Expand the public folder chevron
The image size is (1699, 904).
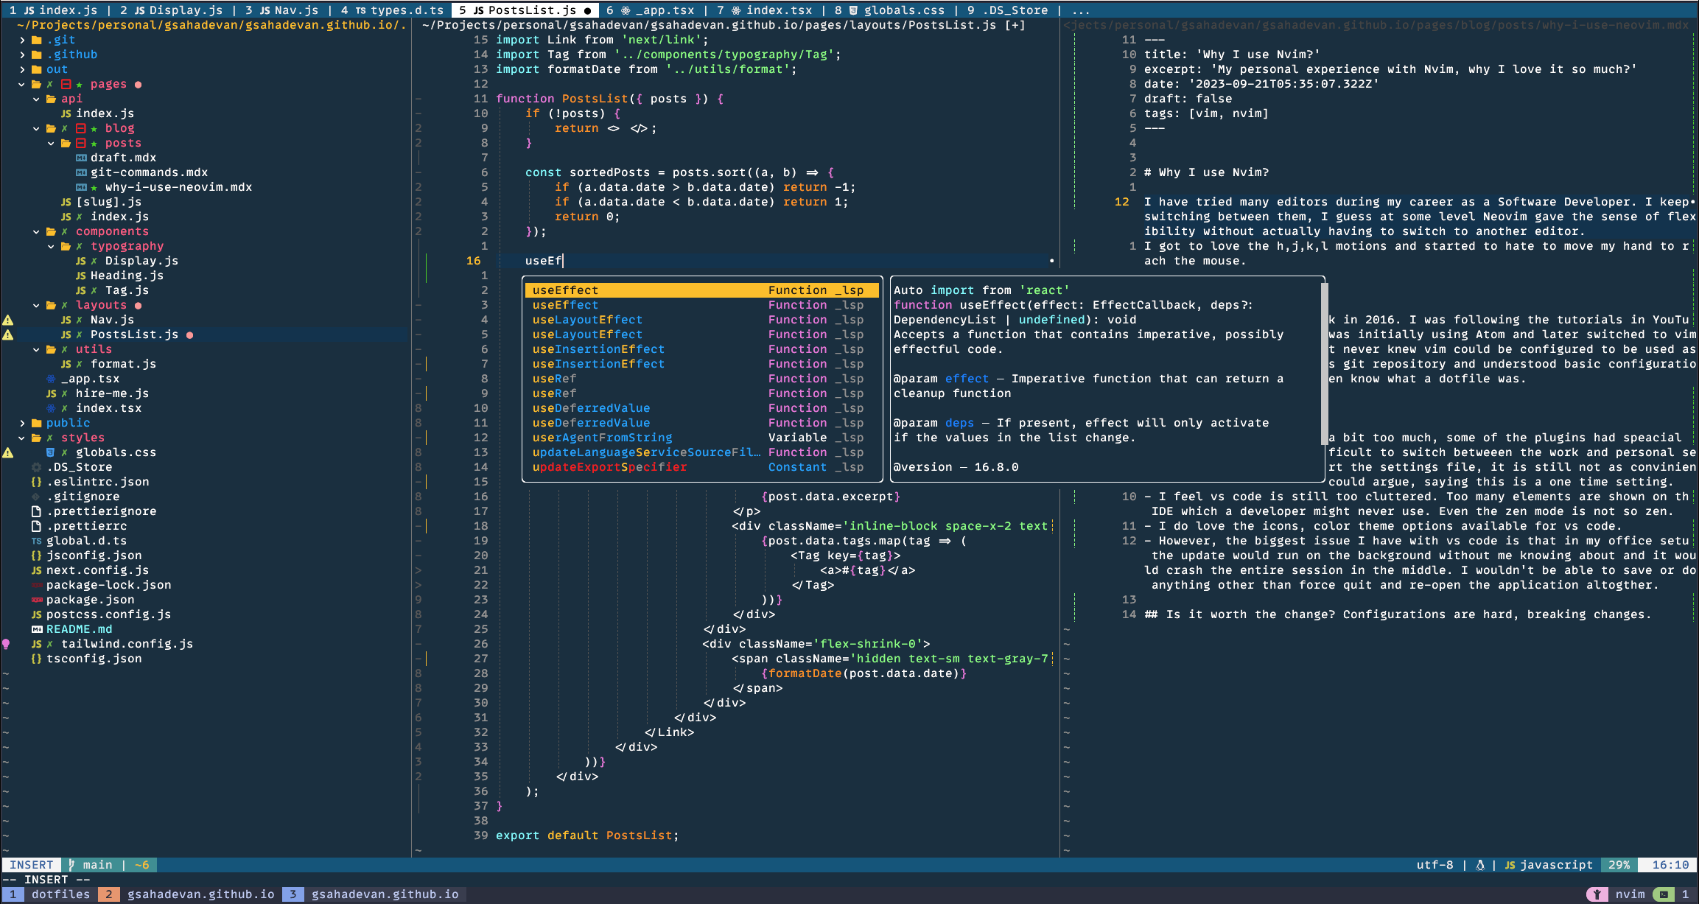coord(22,423)
